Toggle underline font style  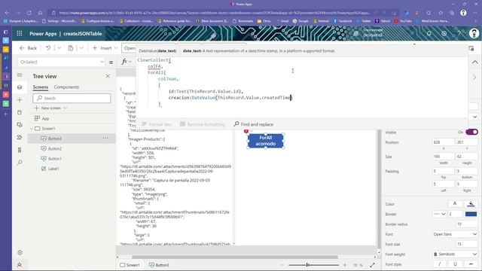(x=455, y=264)
